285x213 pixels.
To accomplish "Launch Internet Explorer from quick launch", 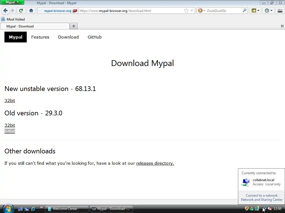I will [x=33, y=209].
